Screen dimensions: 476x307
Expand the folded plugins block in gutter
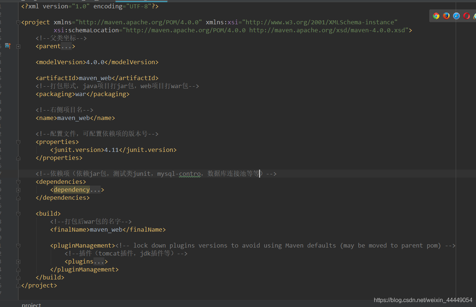(x=18, y=262)
